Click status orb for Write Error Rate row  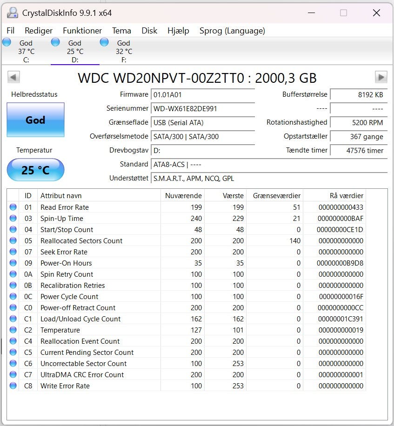tap(13, 385)
